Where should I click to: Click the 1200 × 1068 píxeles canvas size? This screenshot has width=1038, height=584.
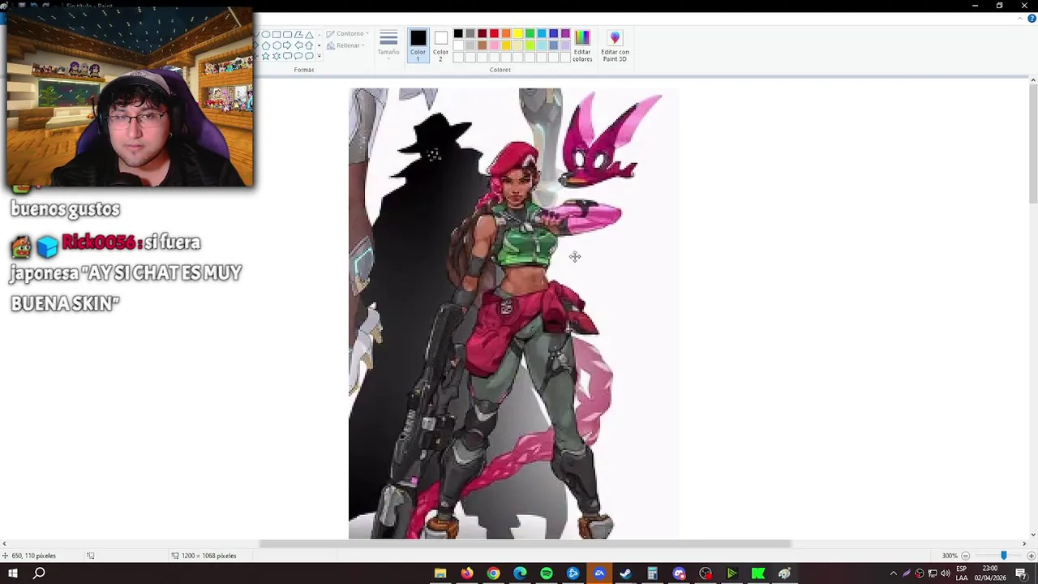(x=209, y=556)
